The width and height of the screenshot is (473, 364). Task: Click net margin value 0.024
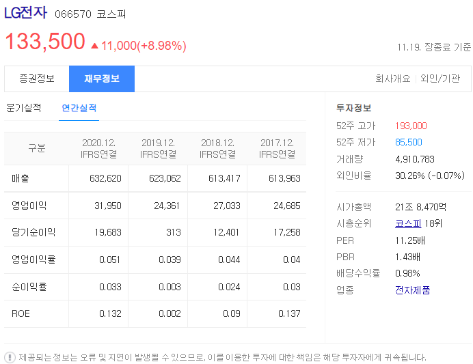tap(229, 287)
